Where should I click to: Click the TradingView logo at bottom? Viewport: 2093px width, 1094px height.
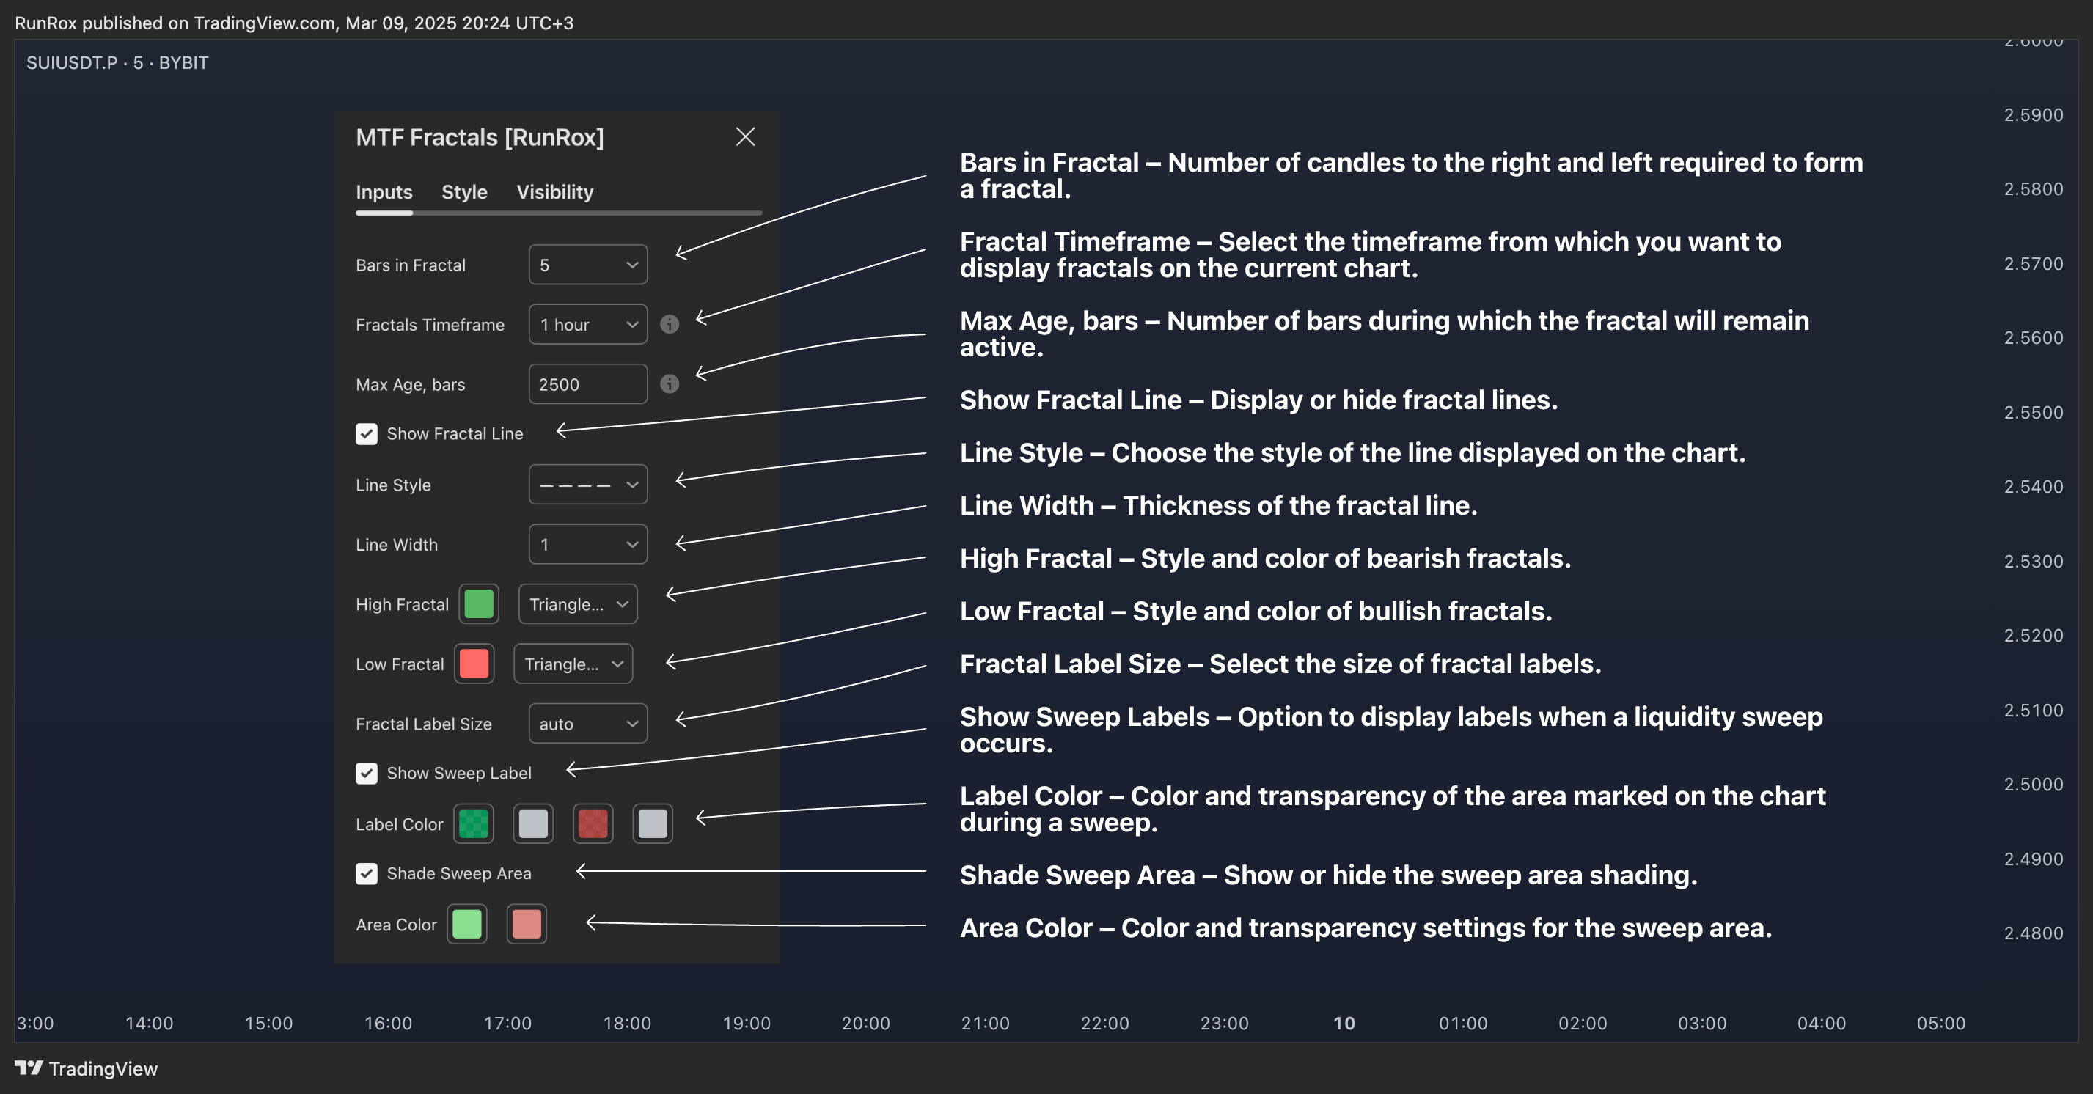(86, 1068)
